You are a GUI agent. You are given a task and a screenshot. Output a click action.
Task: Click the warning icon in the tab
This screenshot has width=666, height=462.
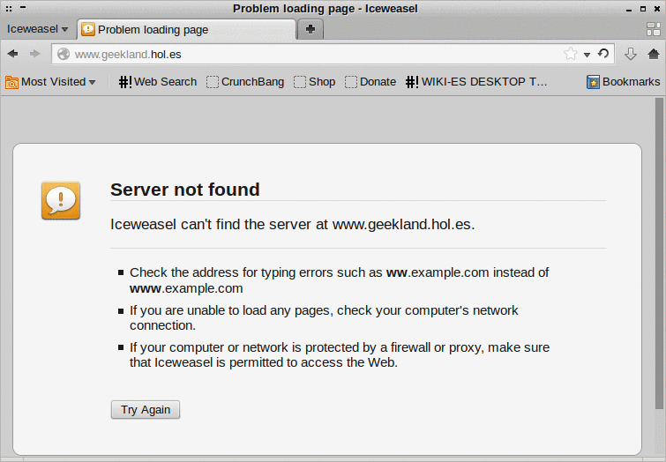(x=88, y=29)
